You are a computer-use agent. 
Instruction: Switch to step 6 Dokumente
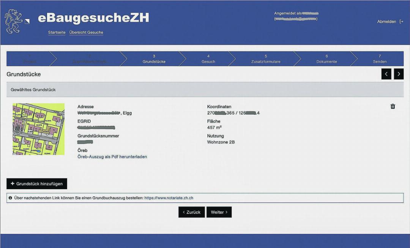coord(326,59)
